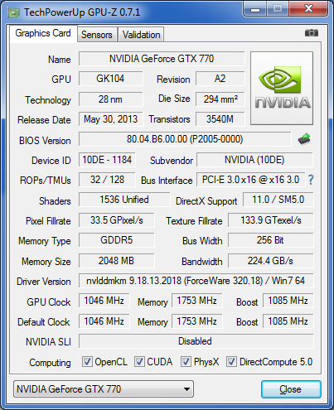The width and height of the screenshot is (334, 410).
Task: Open the GPU selection dropdown
Action: (x=104, y=389)
